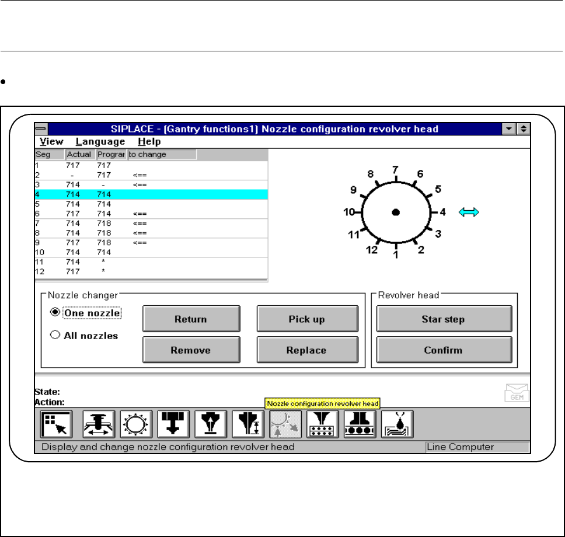This screenshot has height=537, width=565.
Task: Select the nozzle configuration revolver head icon
Action: pyautogui.click(x=285, y=424)
